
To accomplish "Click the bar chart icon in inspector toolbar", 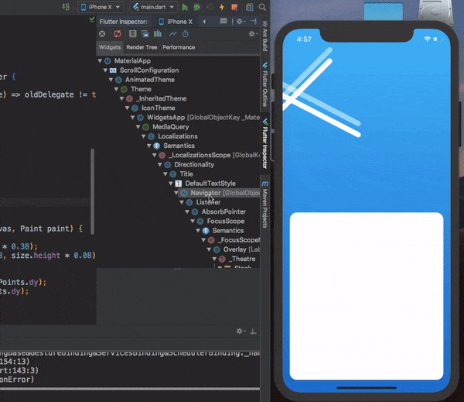I will (x=157, y=33).
